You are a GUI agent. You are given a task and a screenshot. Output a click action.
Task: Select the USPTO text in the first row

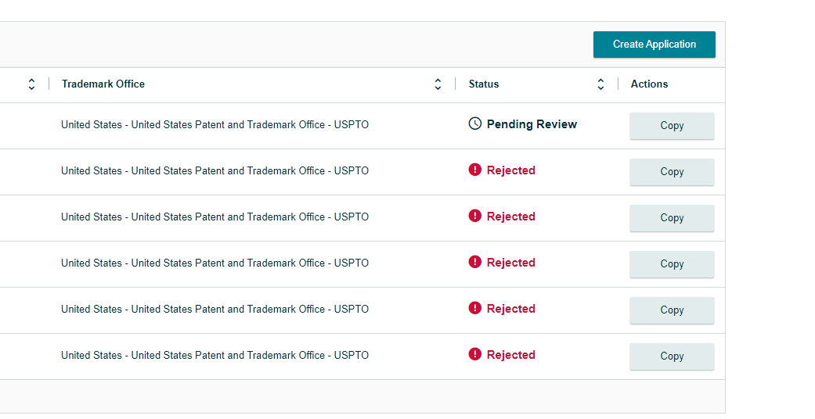[x=352, y=124]
